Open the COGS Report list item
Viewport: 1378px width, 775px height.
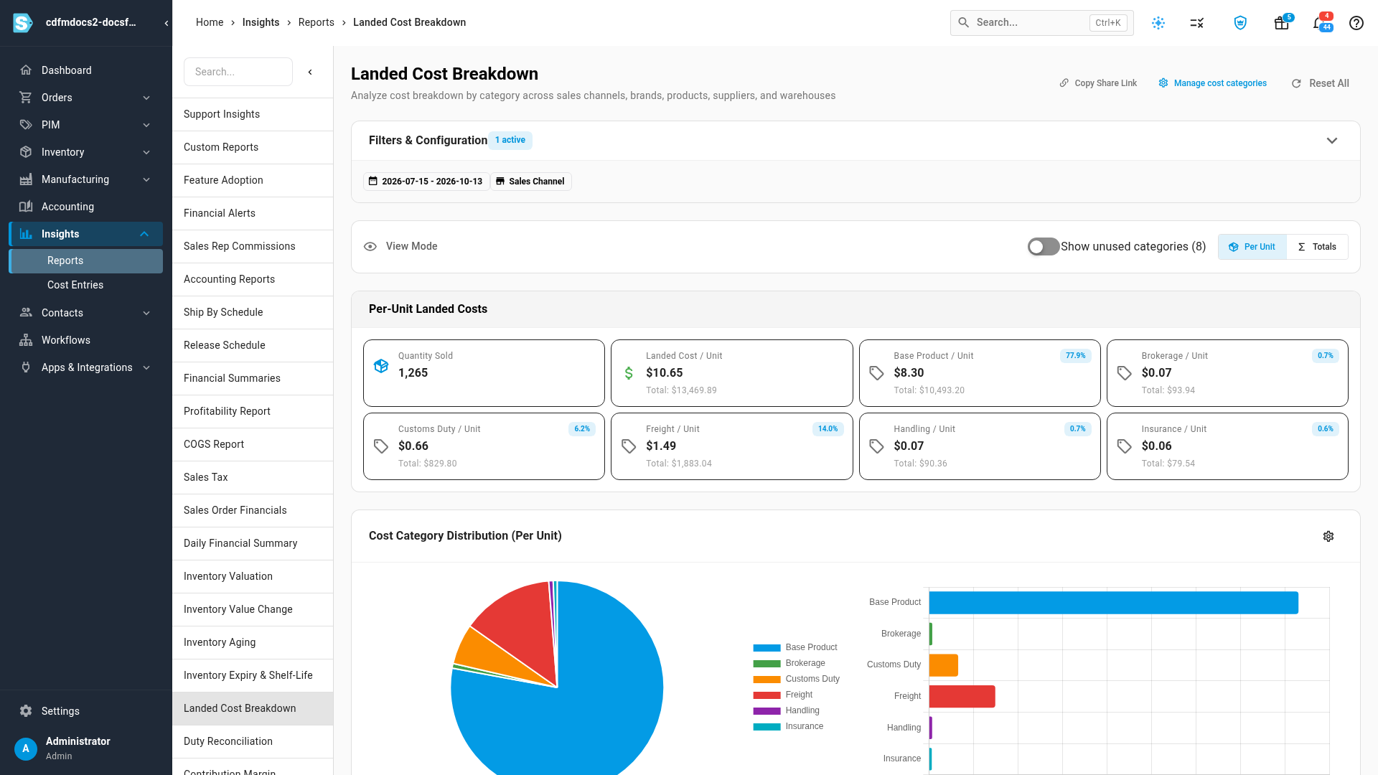click(253, 444)
